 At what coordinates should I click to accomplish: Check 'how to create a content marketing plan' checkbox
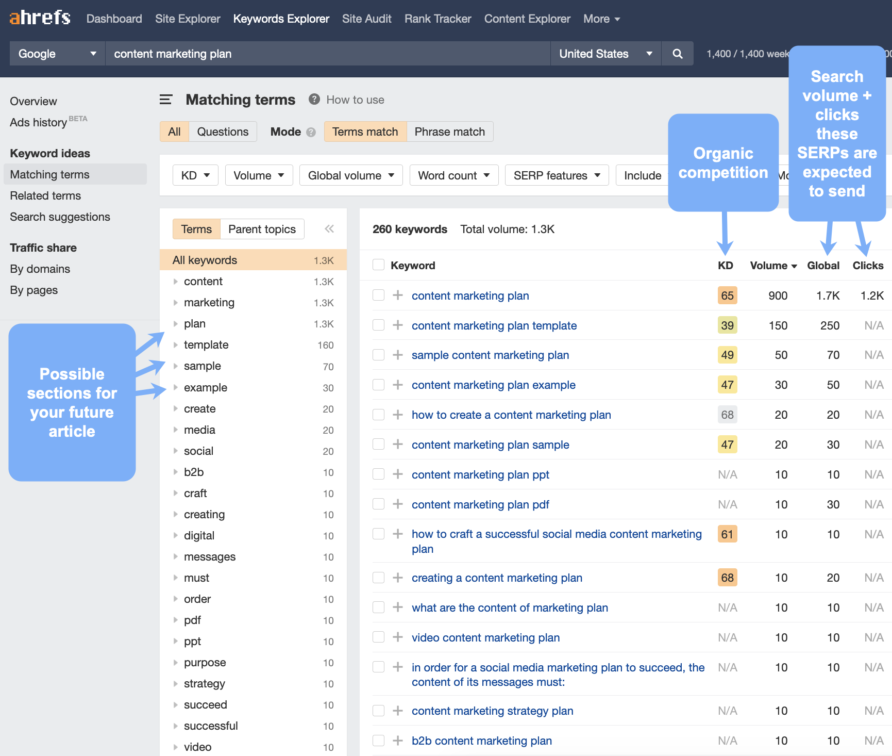coord(379,415)
